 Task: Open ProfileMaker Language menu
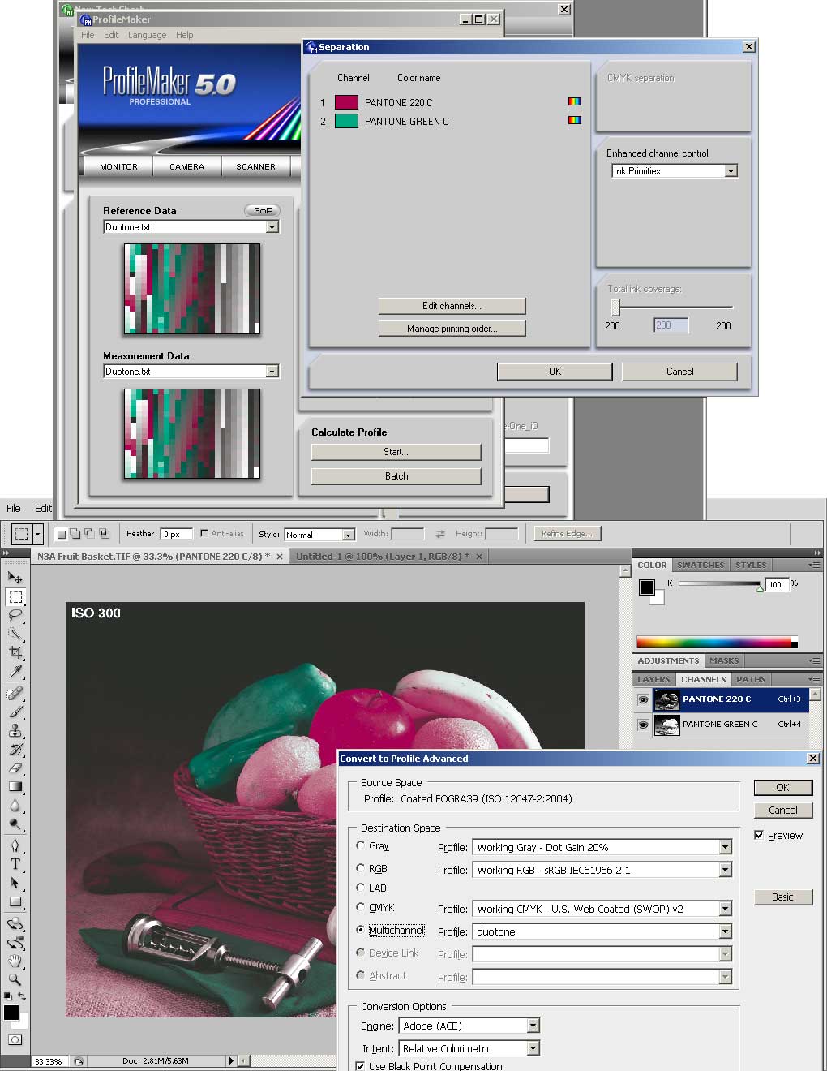(x=147, y=35)
